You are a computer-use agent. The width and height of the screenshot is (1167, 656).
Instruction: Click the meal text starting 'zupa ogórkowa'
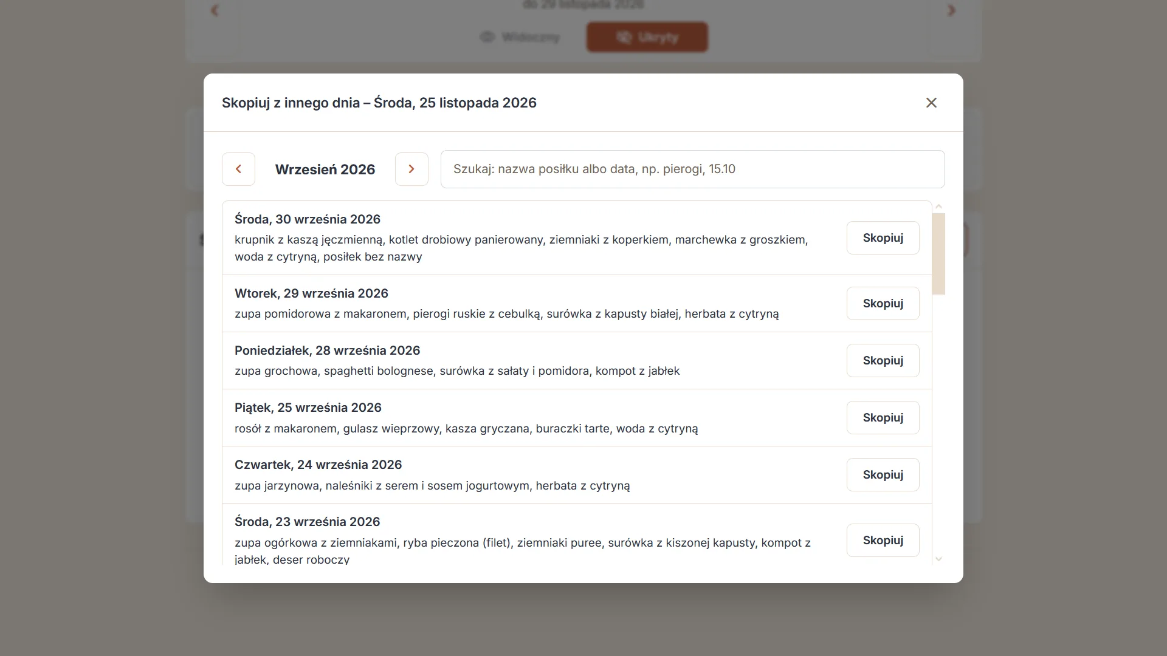coord(523,550)
